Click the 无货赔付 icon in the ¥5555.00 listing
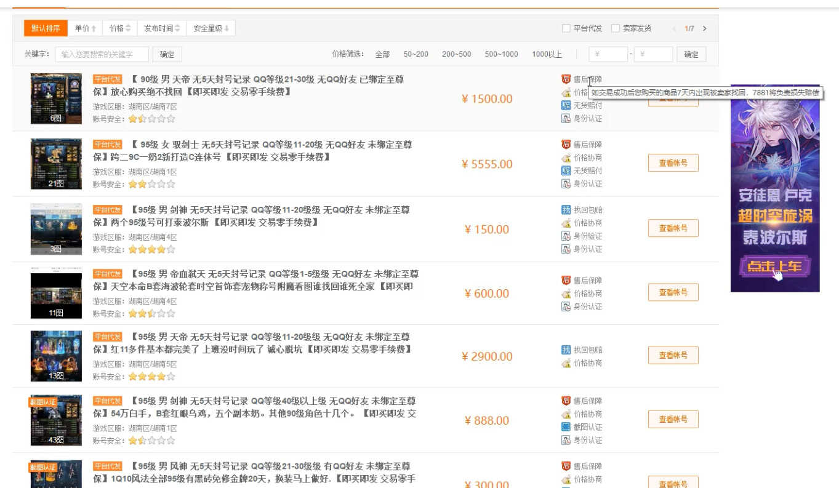The image size is (839, 488). click(x=566, y=170)
